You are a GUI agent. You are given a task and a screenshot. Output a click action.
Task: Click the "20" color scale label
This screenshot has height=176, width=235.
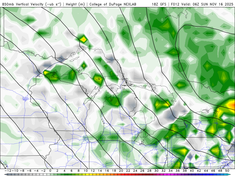pyautogui.click(x=121, y=171)
